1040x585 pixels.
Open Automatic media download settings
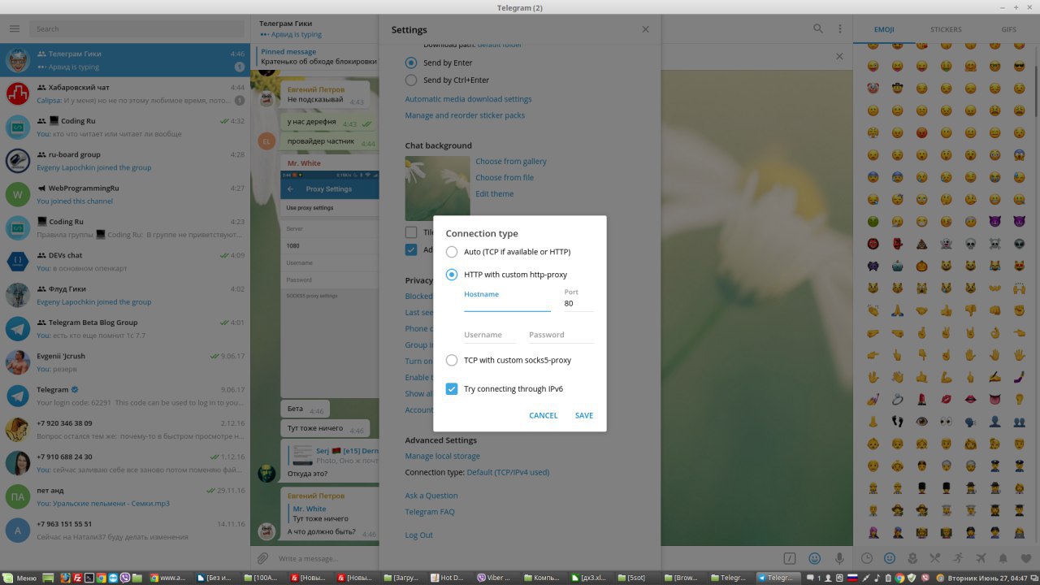pos(469,99)
